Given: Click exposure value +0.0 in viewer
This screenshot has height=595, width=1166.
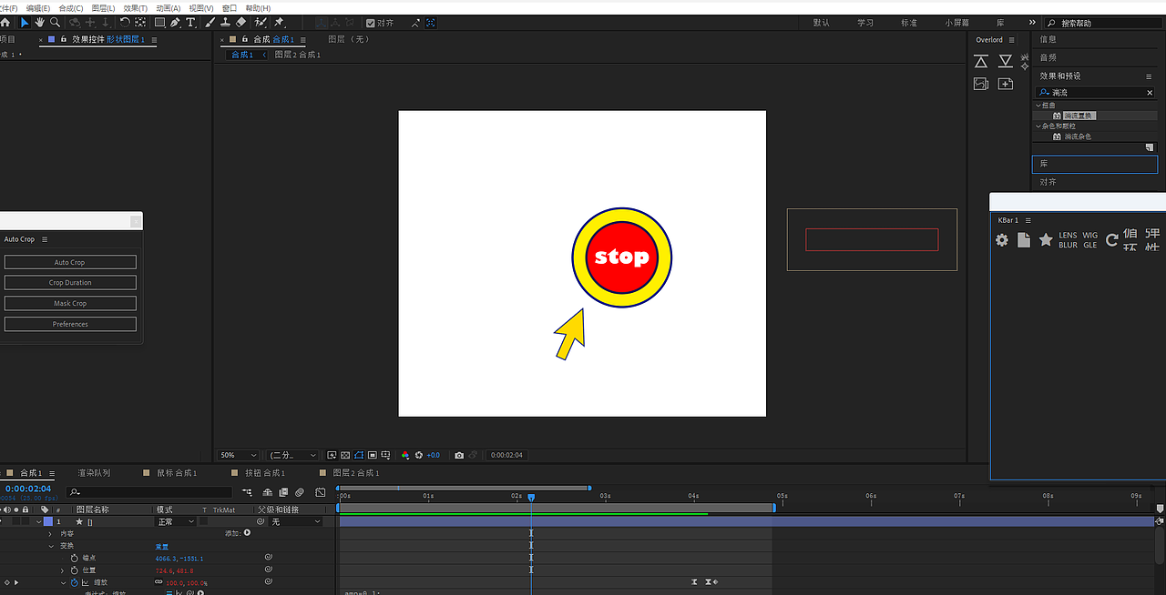Looking at the screenshot, I should (x=433, y=455).
